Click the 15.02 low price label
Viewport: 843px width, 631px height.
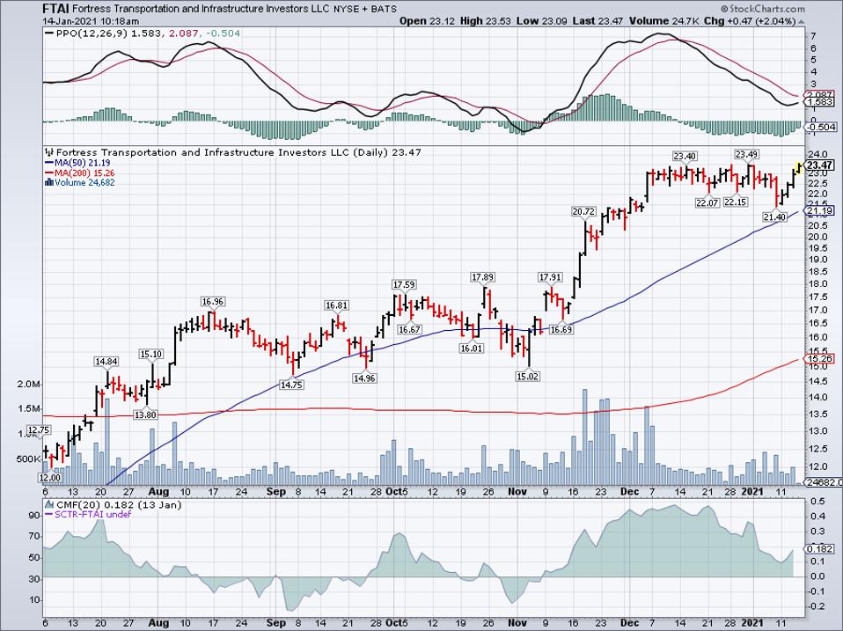pyautogui.click(x=527, y=377)
